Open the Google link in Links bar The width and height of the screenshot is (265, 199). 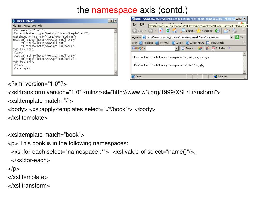[178, 43]
